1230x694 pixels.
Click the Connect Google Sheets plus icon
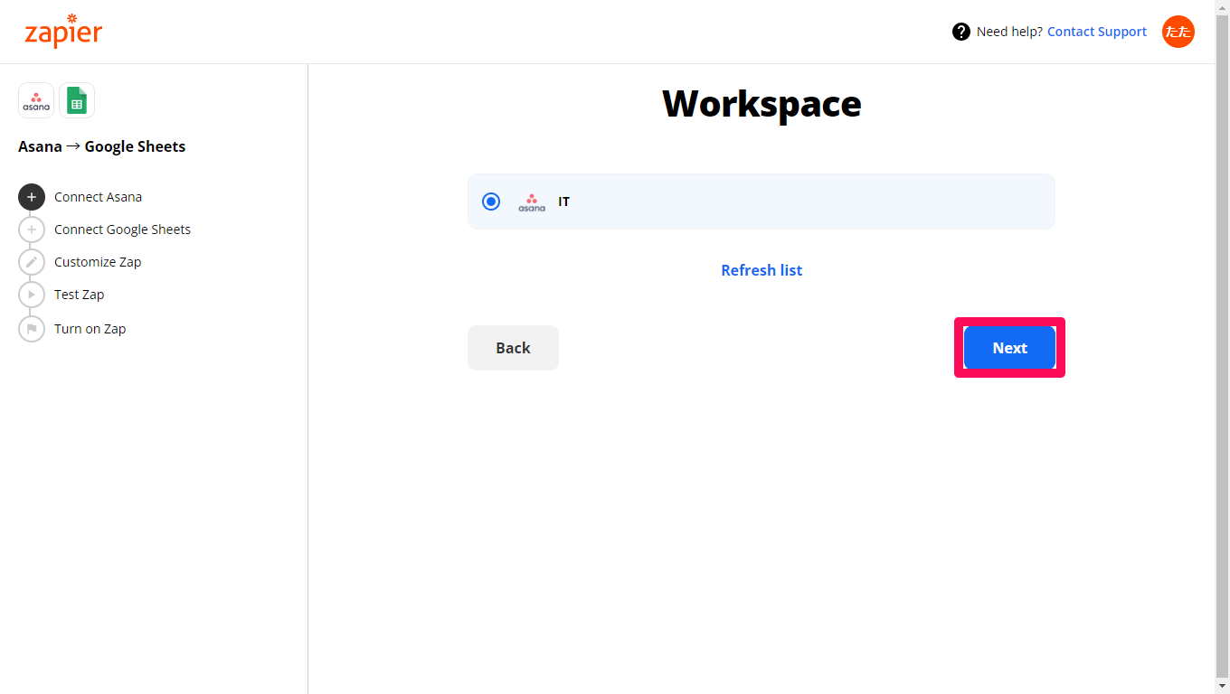pos(32,230)
